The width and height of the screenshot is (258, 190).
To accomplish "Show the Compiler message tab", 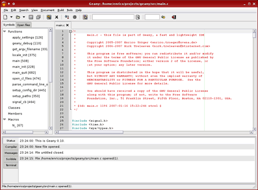I will point(11,147).
